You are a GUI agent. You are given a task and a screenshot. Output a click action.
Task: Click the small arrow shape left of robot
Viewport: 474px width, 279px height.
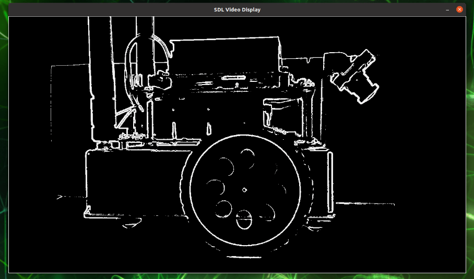click(60, 197)
